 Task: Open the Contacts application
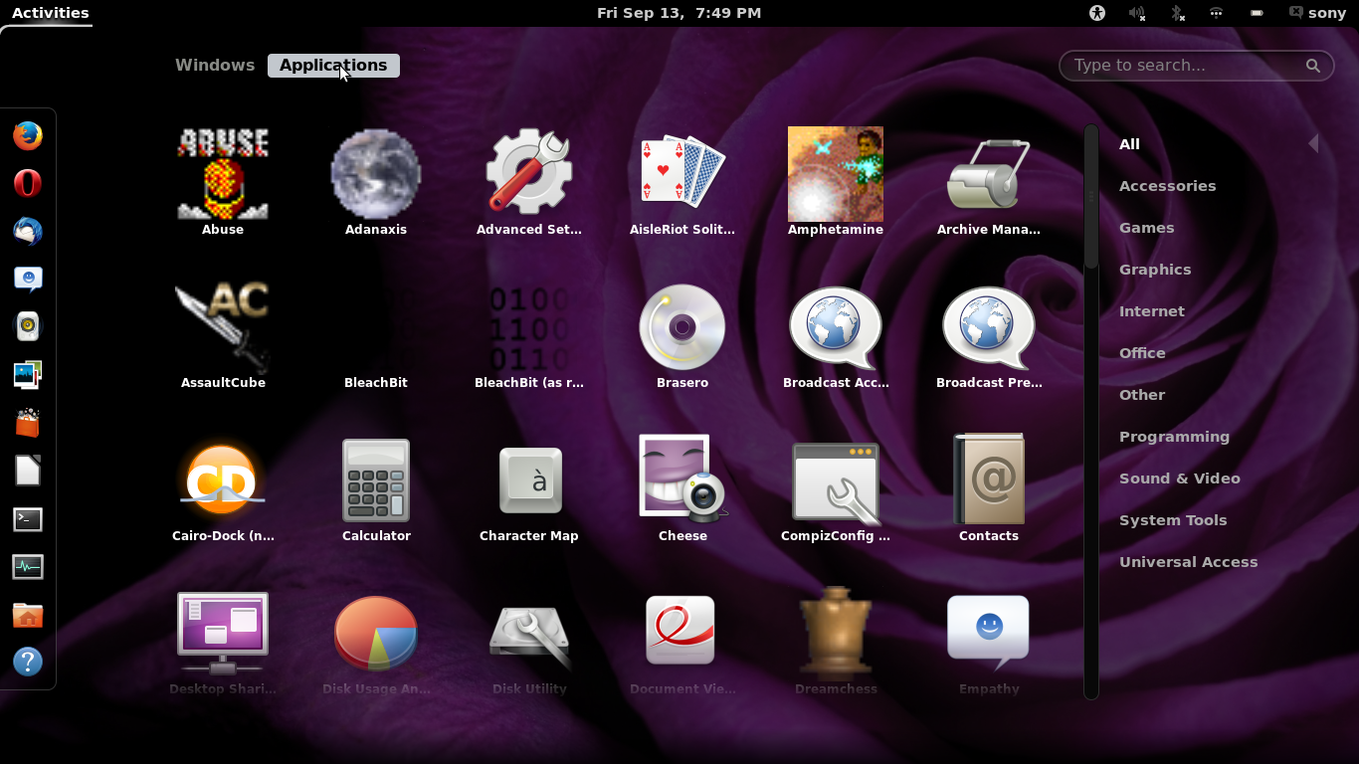click(x=988, y=479)
